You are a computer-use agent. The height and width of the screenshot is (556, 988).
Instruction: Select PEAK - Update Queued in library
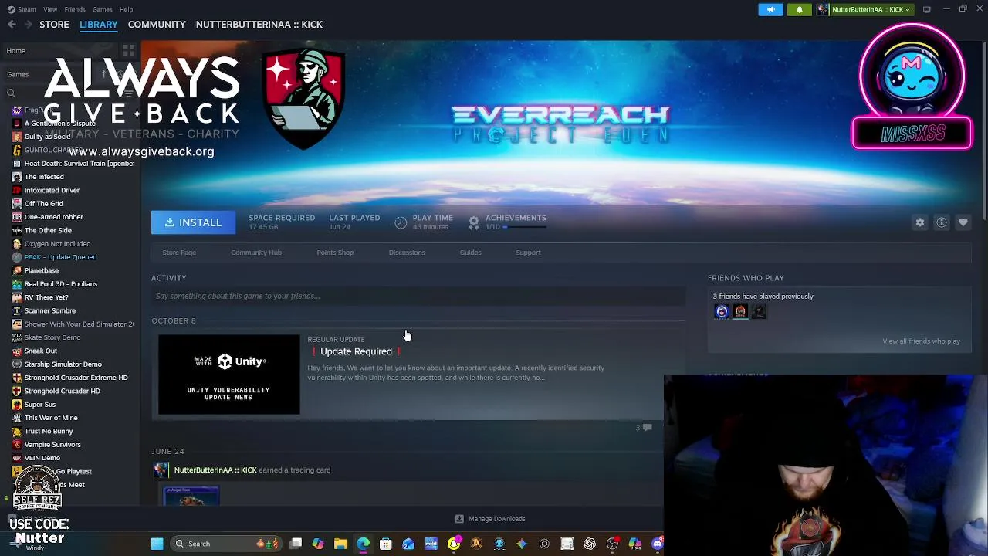[60, 257]
